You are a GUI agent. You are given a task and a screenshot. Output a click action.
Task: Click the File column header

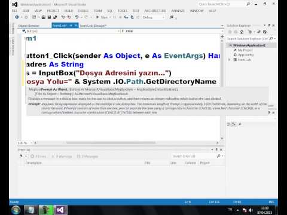click(x=148, y=163)
